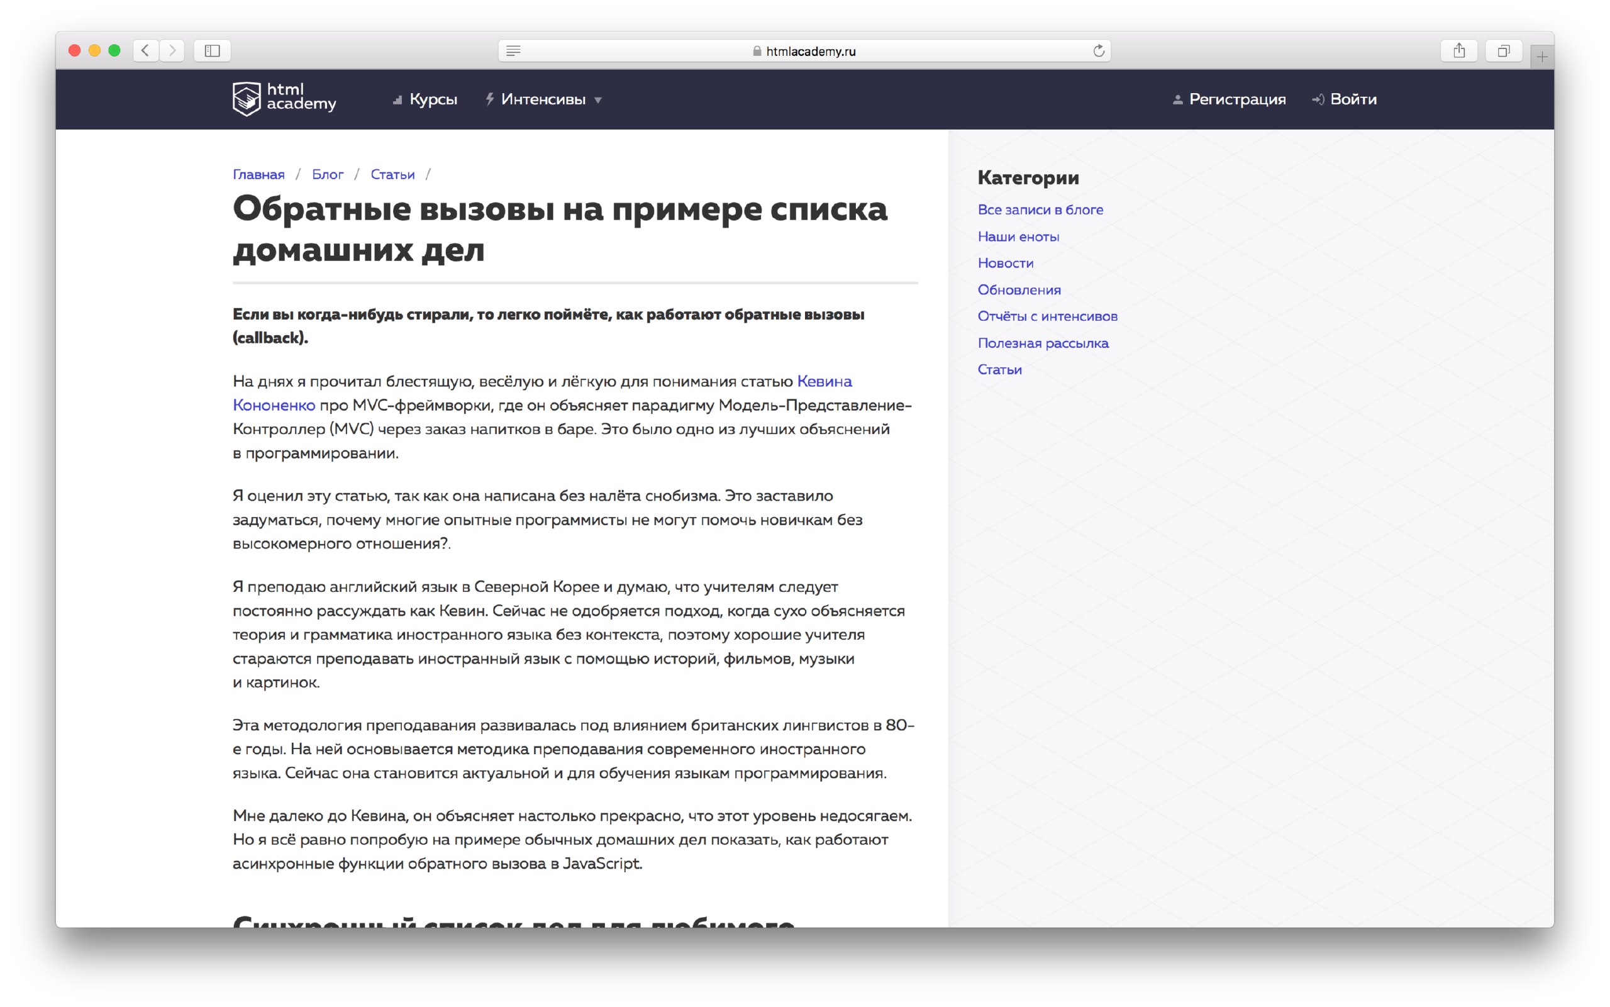Click the article title Обратные вызовы
This screenshot has width=1610, height=1007.
(x=560, y=229)
